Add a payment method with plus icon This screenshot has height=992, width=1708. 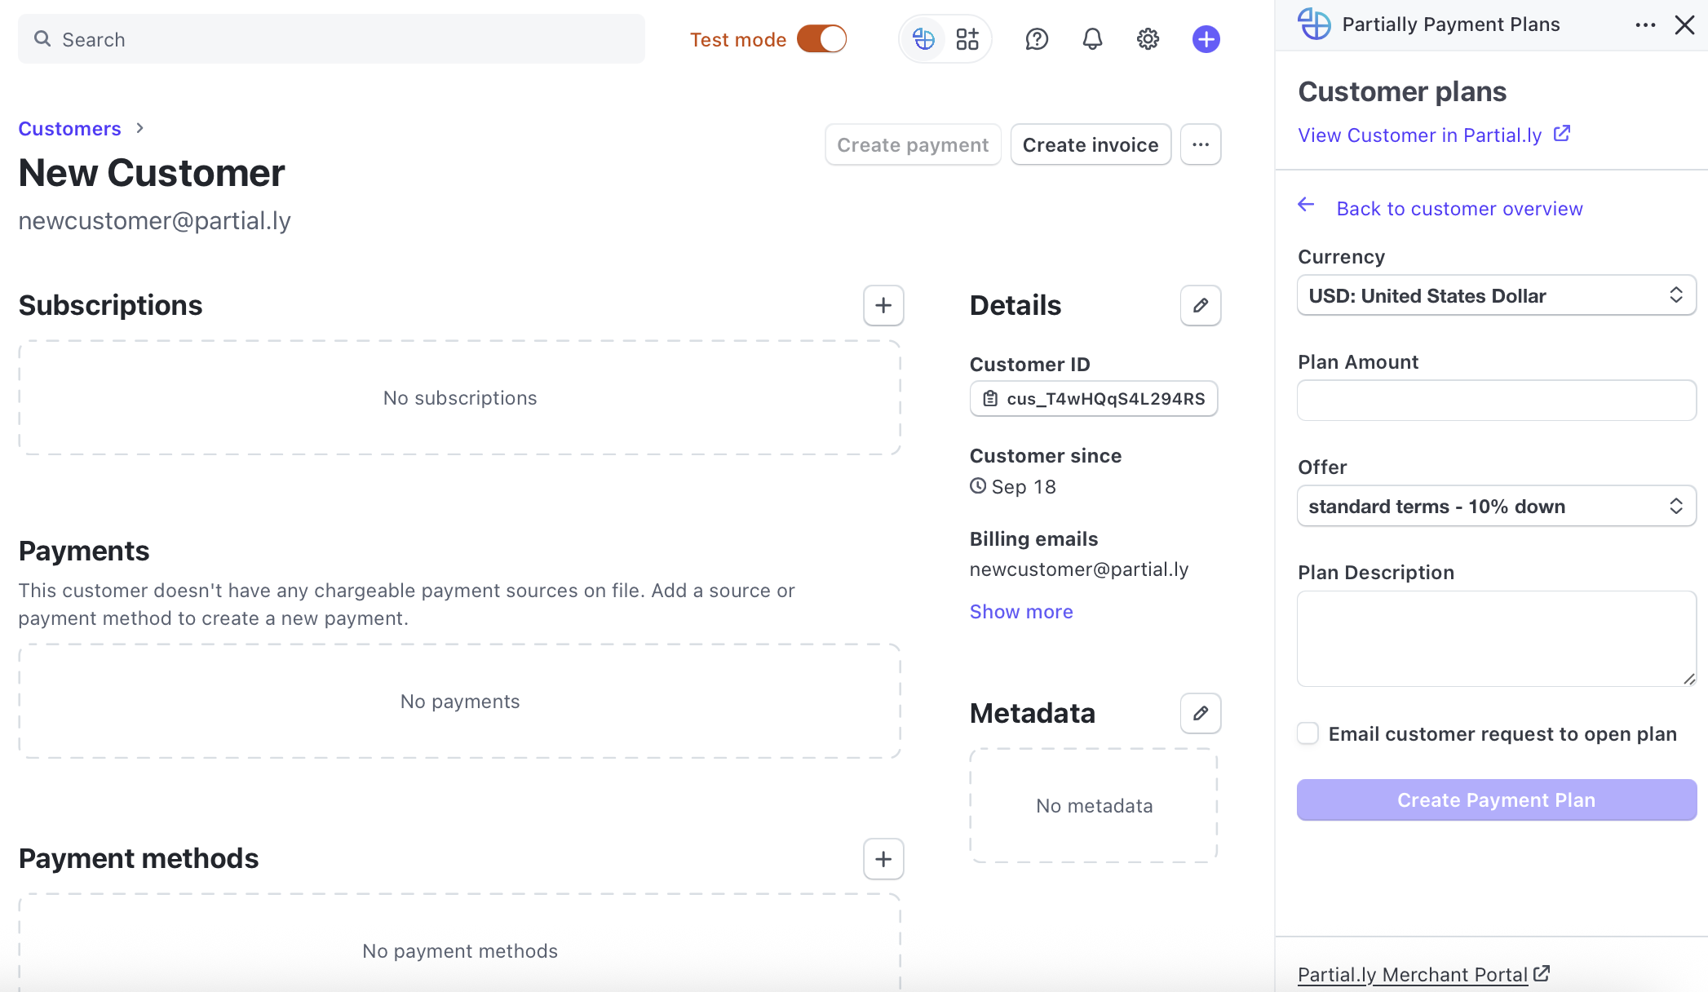[883, 859]
